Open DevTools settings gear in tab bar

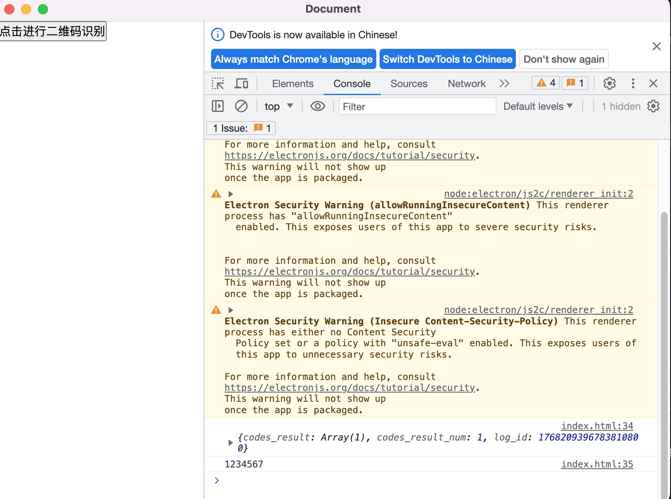click(610, 83)
